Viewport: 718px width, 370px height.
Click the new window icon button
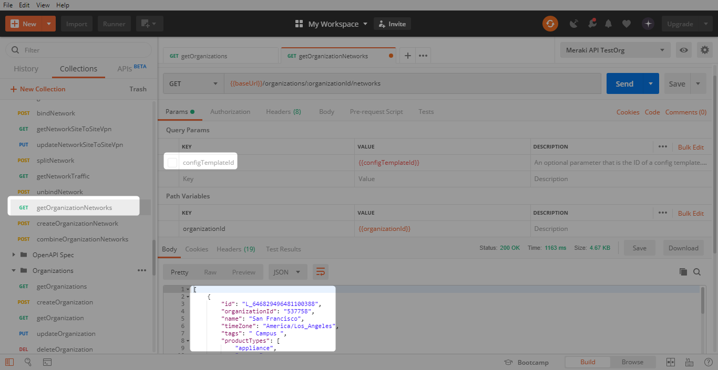(x=150, y=24)
